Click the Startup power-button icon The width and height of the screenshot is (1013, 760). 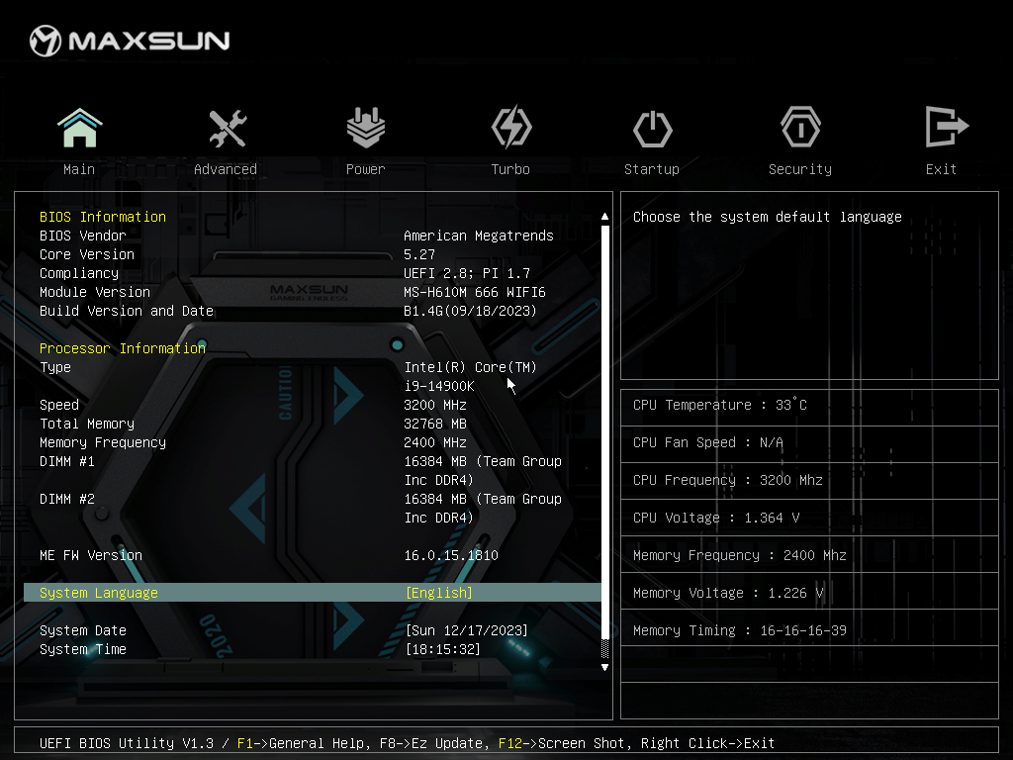click(x=653, y=129)
